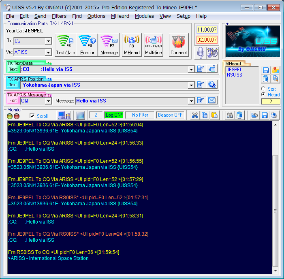The image size is (284, 279).
Task: Edit the TX Text/Data text entry
Action: click(201, 69)
